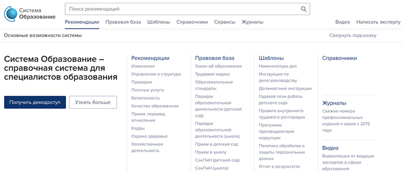
Task: Open Управление и структура link
Action: click(156, 74)
